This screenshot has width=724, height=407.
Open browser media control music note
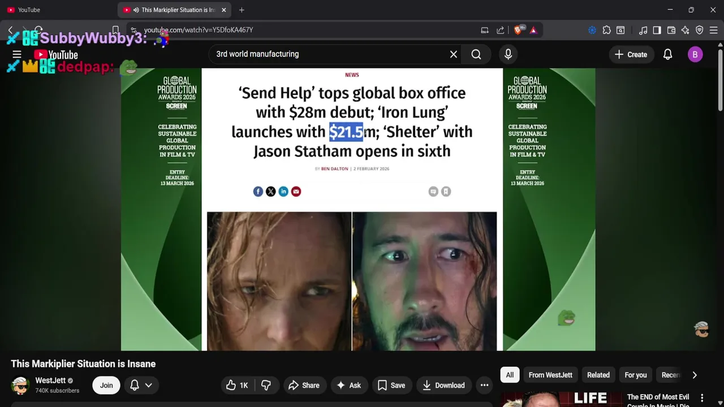coord(643,30)
